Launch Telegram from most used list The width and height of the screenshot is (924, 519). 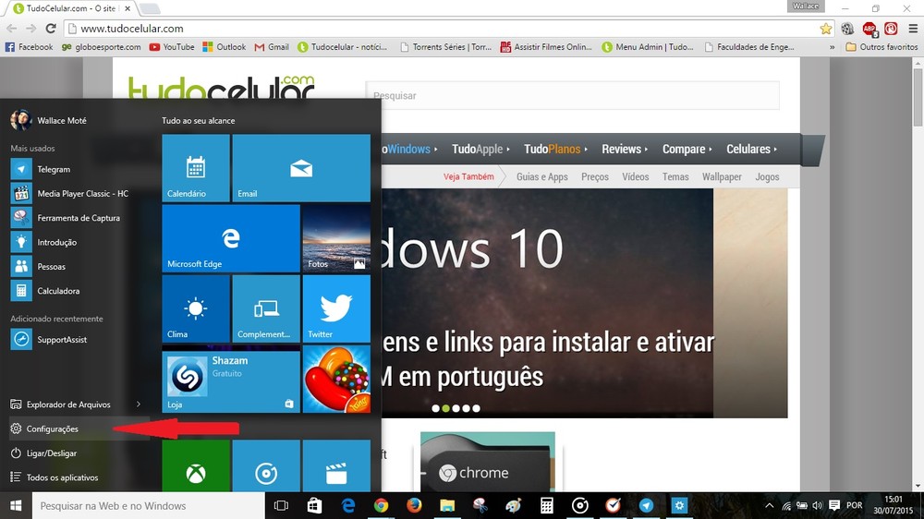(x=54, y=170)
